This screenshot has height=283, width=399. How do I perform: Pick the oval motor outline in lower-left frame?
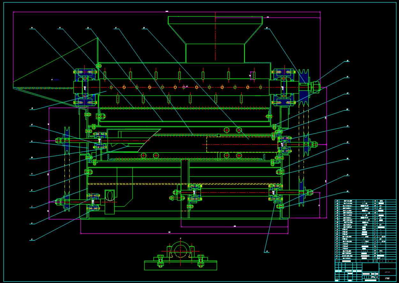click(x=110, y=196)
